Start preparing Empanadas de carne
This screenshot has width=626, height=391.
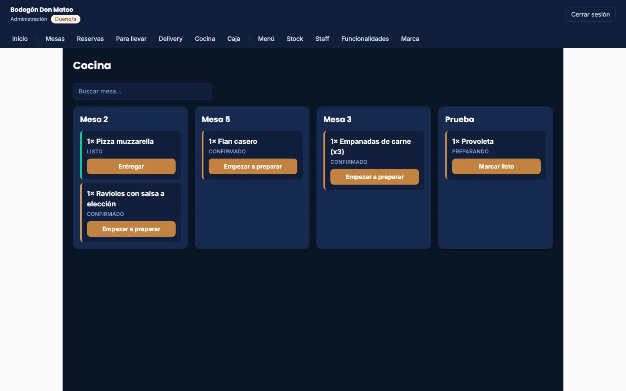(375, 177)
